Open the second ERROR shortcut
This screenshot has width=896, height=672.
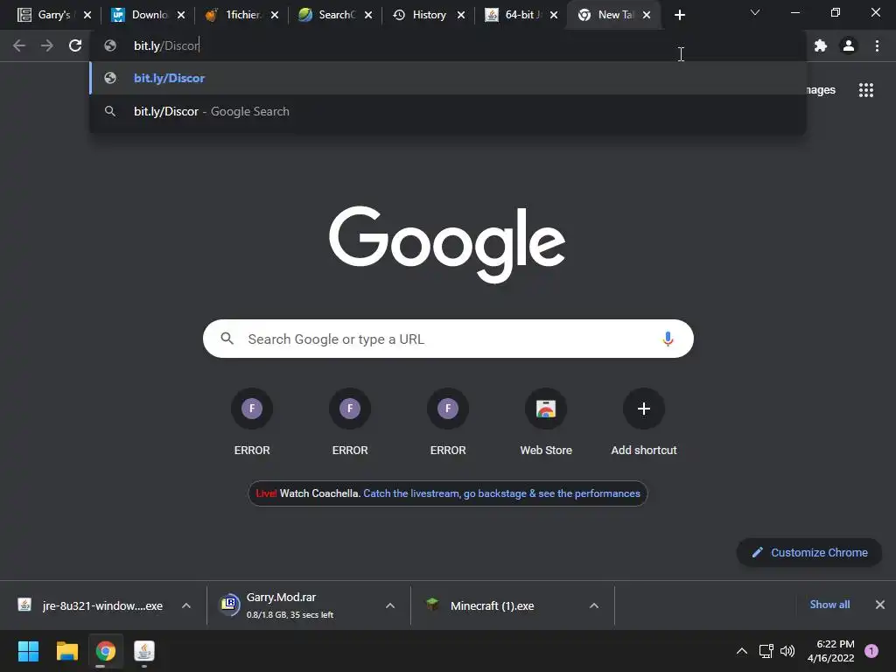click(350, 423)
